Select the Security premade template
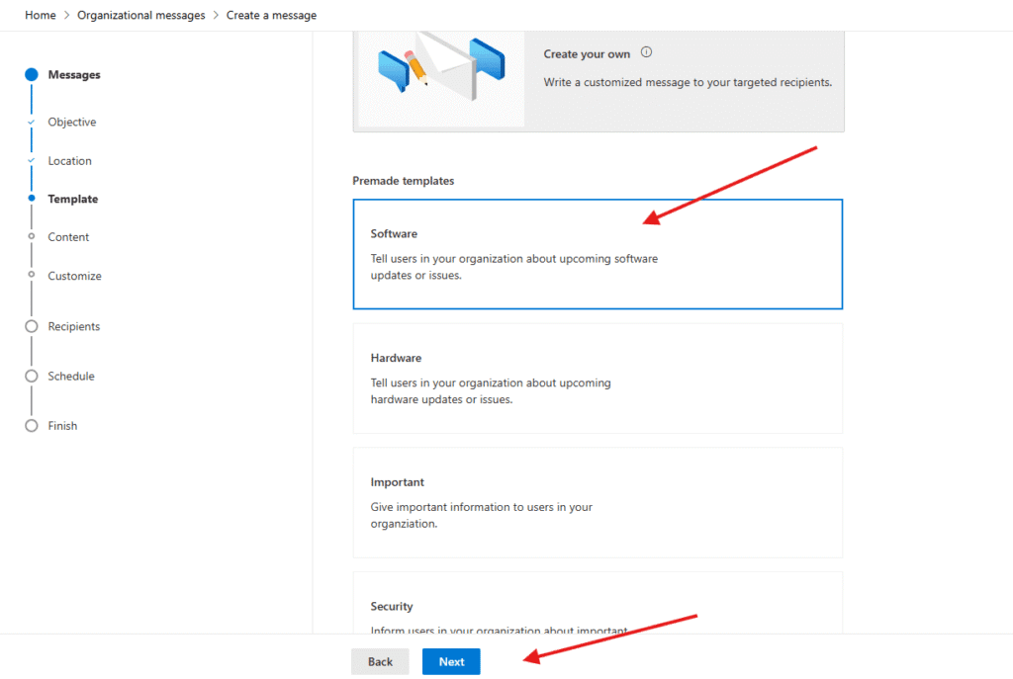Screen dimensions: 1013x679 click(x=598, y=605)
